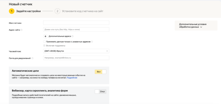
Task: Click the Имя счетчика label
Action: [15, 23]
